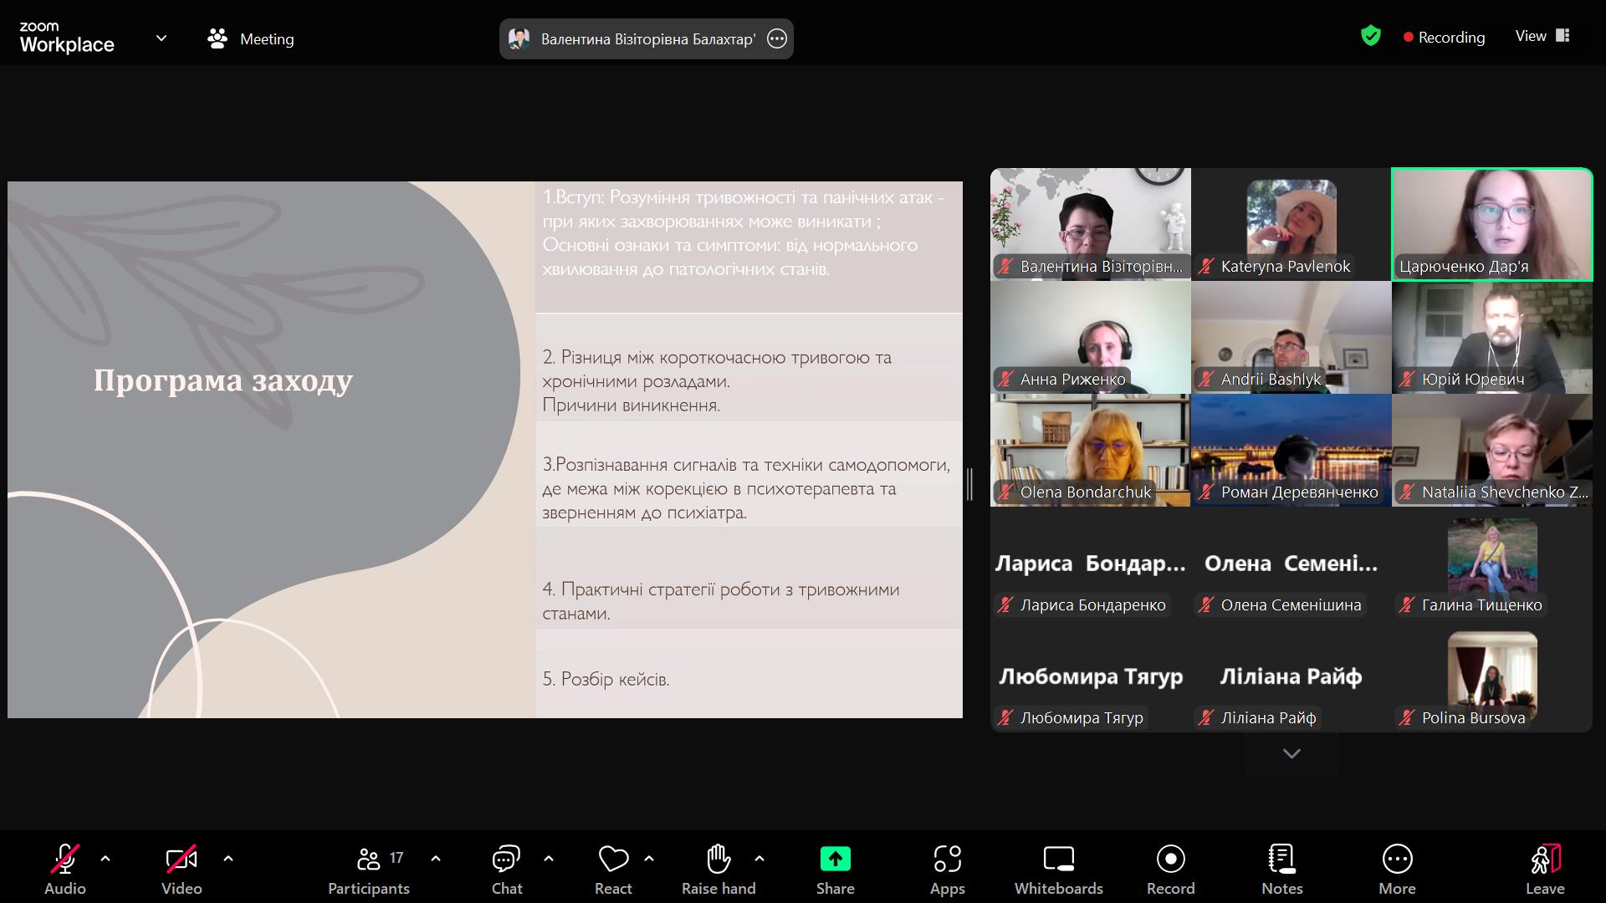Click muted mic icon on Анна Риженко

1005,380
